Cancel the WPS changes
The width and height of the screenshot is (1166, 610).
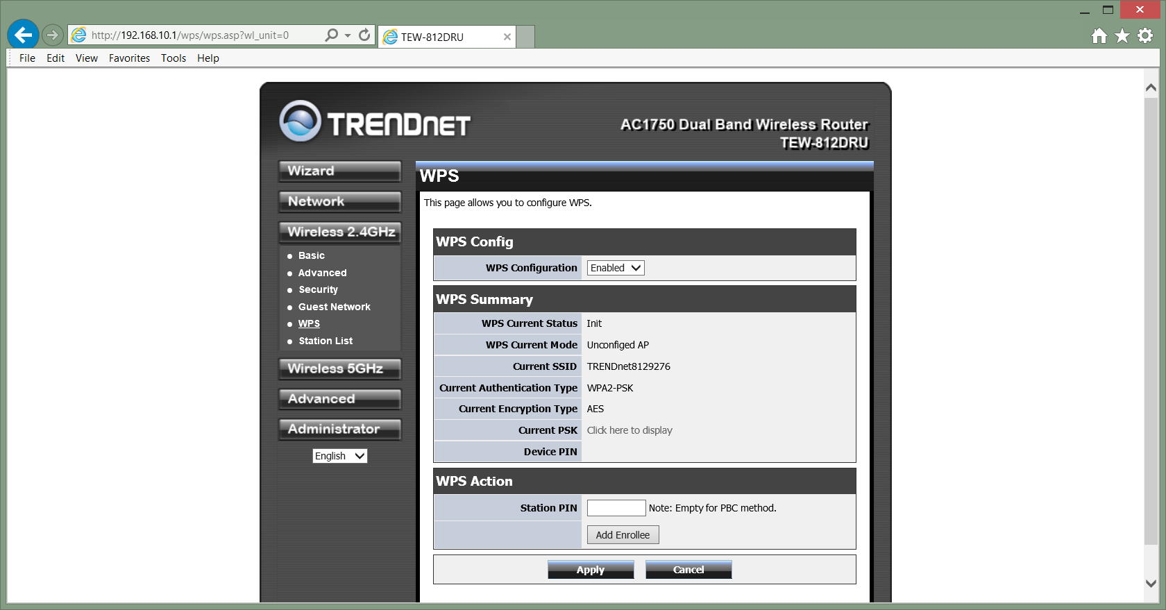pos(688,570)
